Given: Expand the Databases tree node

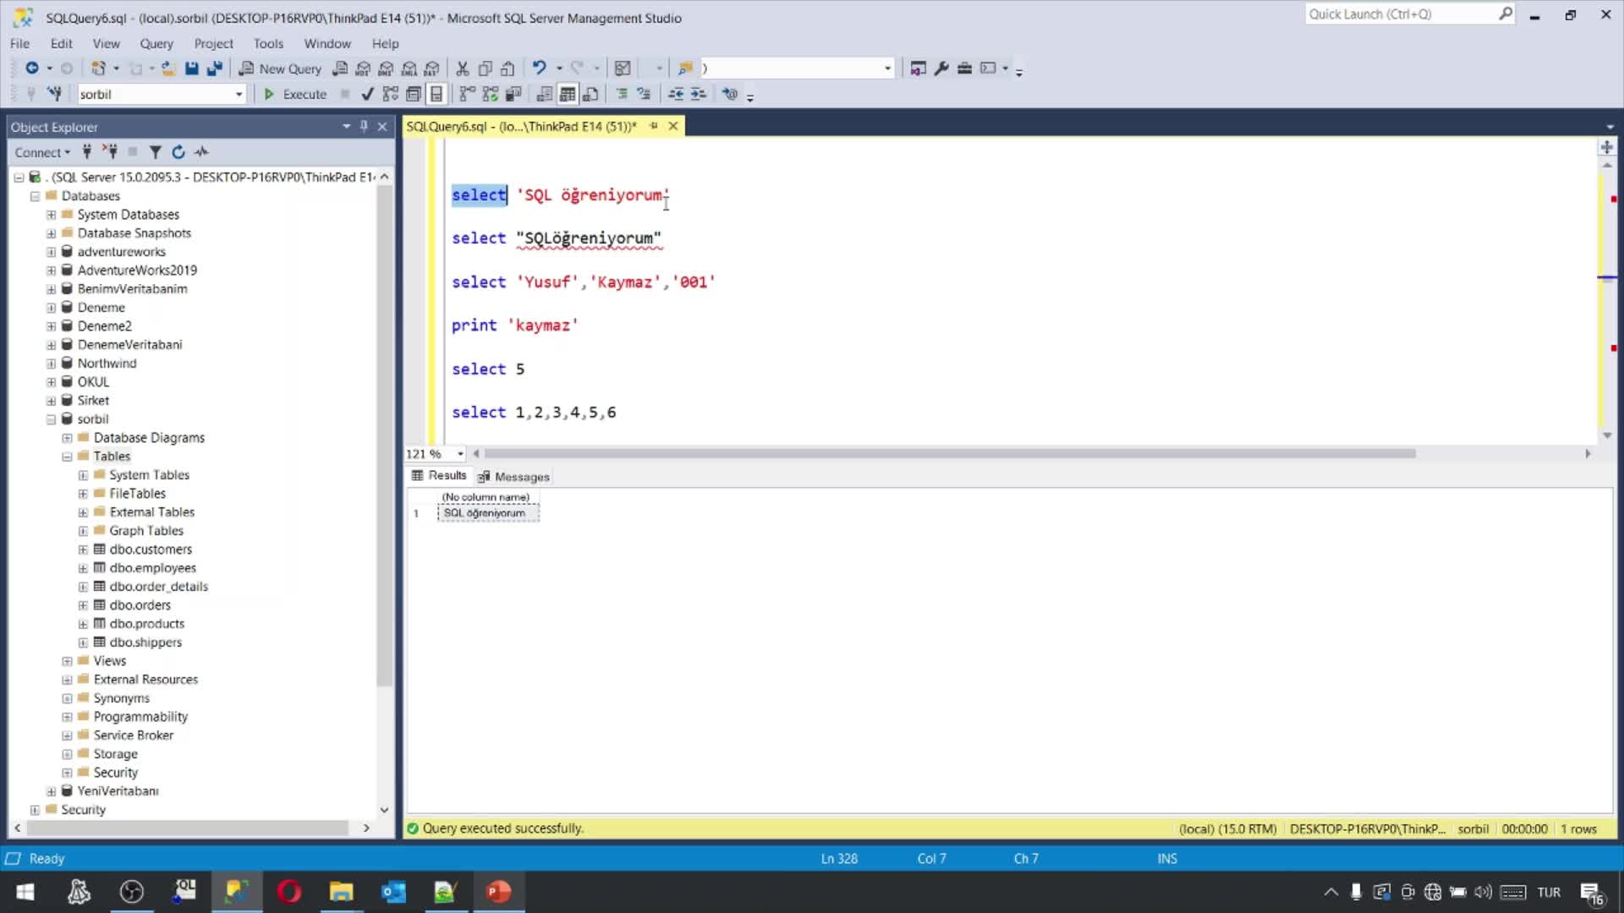Looking at the screenshot, I should [x=35, y=195].
